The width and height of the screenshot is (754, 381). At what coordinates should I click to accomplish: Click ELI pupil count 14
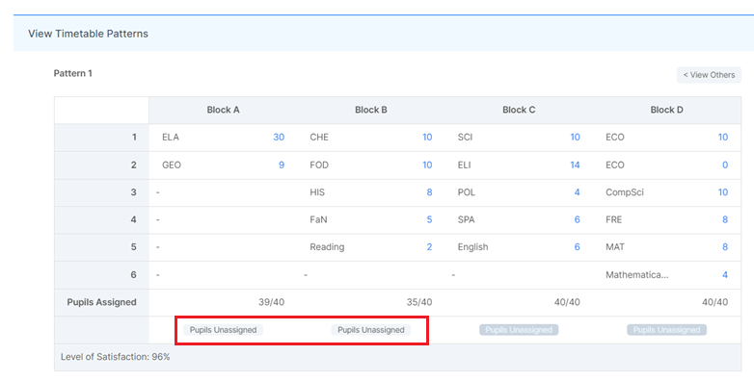click(x=575, y=165)
